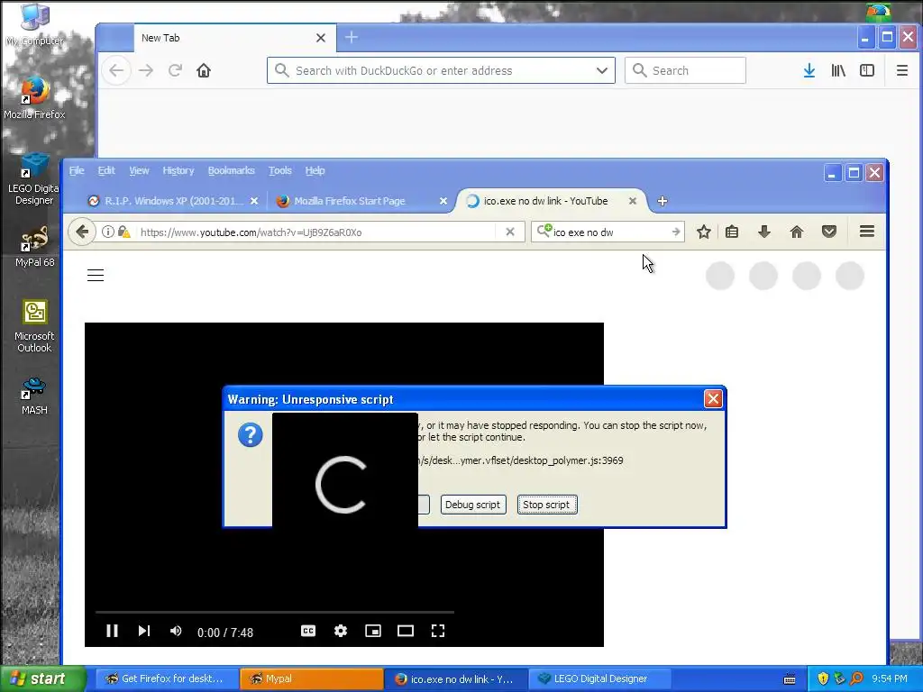
Task: Open the Help menu
Action: coord(315,170)
